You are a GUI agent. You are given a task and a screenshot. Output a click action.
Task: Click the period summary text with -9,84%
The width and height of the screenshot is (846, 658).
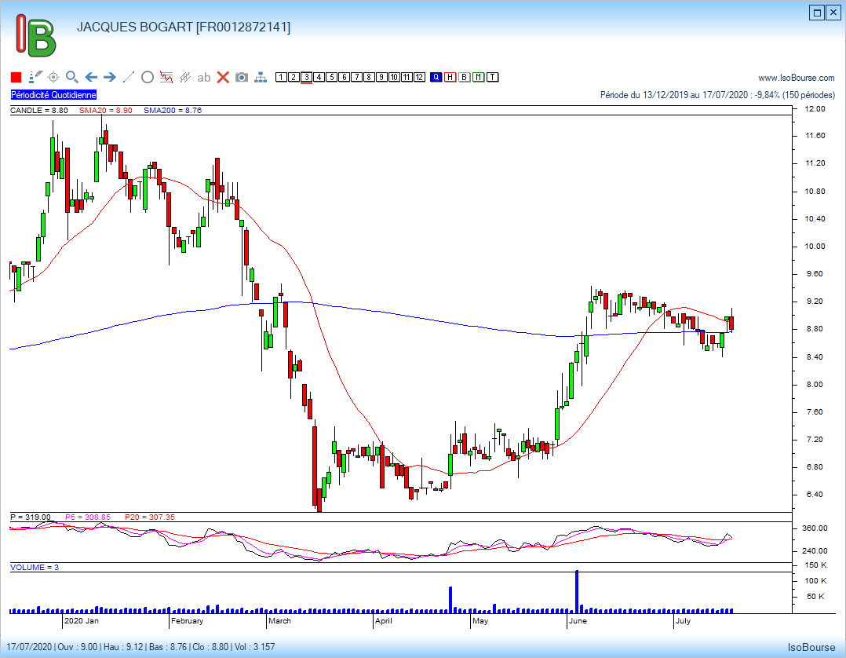pyautogui.click(x=717, y=95)
